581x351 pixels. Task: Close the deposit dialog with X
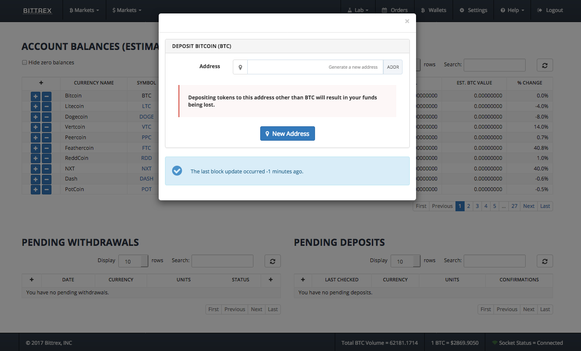click(407, 21)
